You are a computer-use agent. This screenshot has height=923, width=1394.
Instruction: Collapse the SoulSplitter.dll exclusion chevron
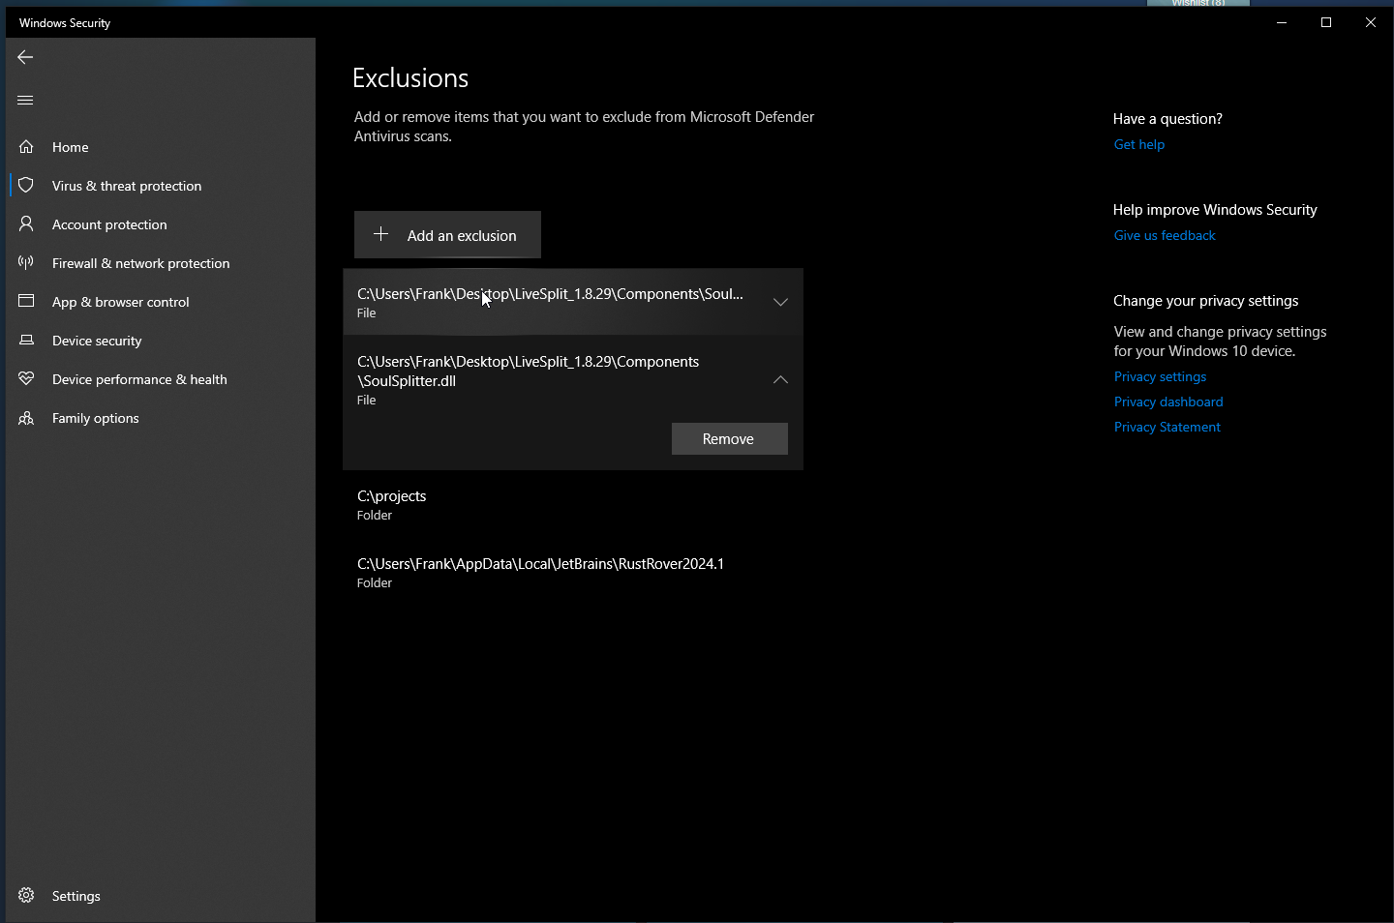coord(780,379)
